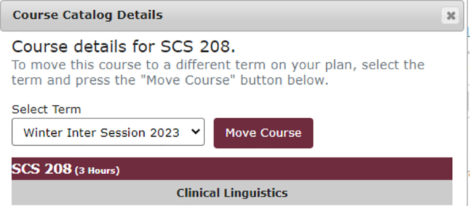Click "SCS 208." at the end of the heading
The width and height of the screenshot is (470, 206).
(204, 47)
